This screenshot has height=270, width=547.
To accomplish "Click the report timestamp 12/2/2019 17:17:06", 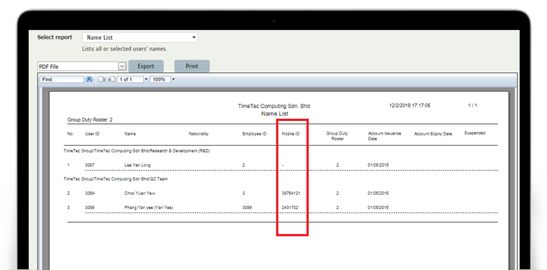I will pyautogui.click(x=410, y=105).
